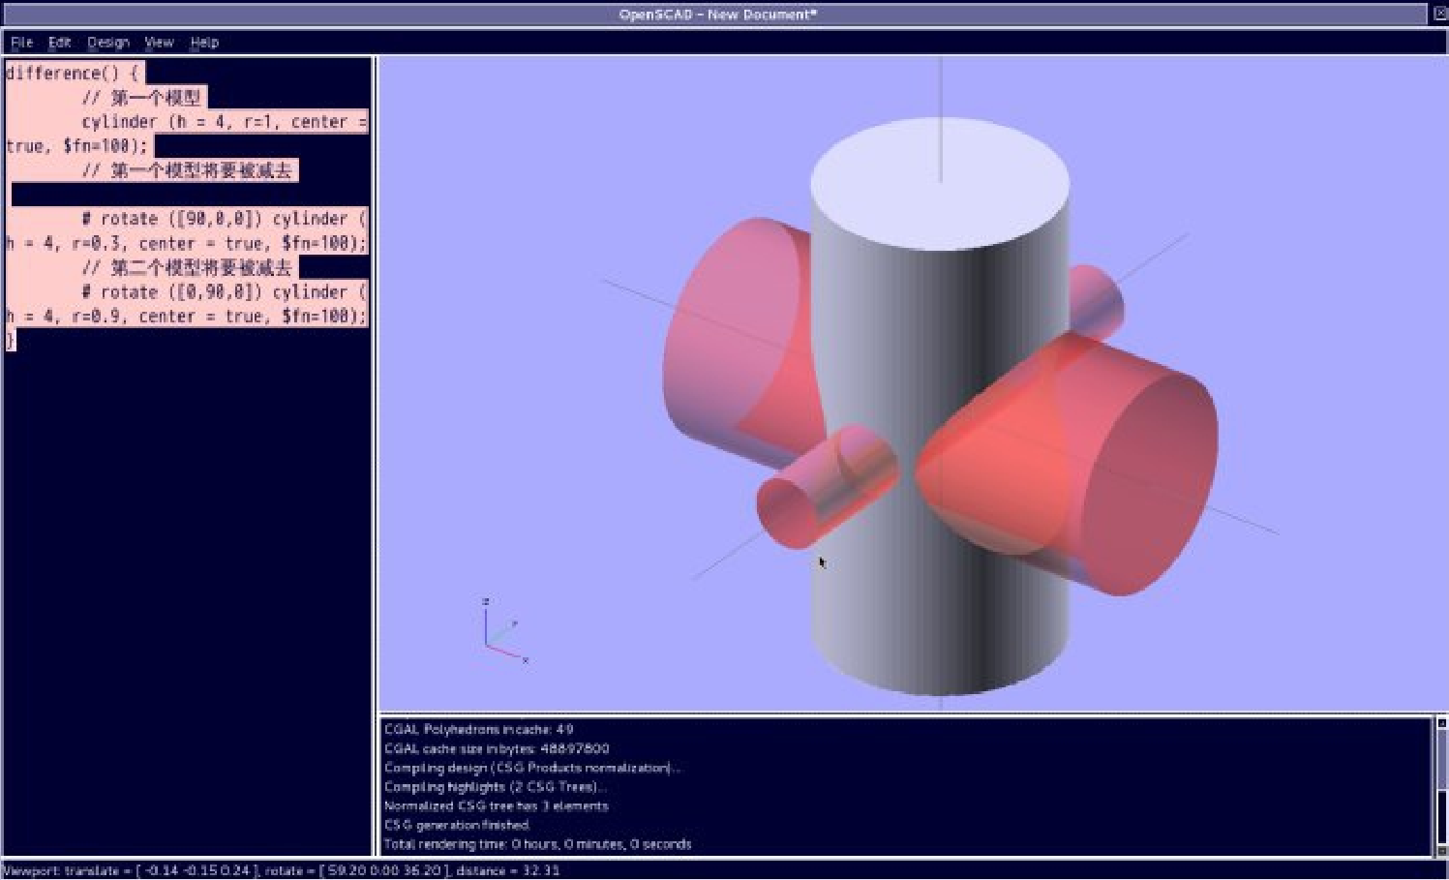Click the console scrollbar up arrow
Viewport: 1449px width, 880px height.
coord(1441,723)
